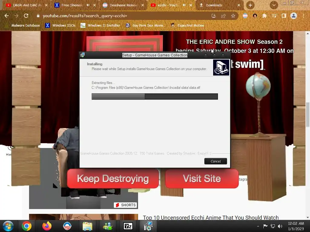Go forward in browser history
Image resolution: width=310 pixels, height=232 pixels.
tap(16, 16)
